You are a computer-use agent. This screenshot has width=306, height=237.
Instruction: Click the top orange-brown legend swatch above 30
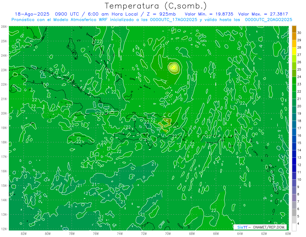click(x=294, y=29)
